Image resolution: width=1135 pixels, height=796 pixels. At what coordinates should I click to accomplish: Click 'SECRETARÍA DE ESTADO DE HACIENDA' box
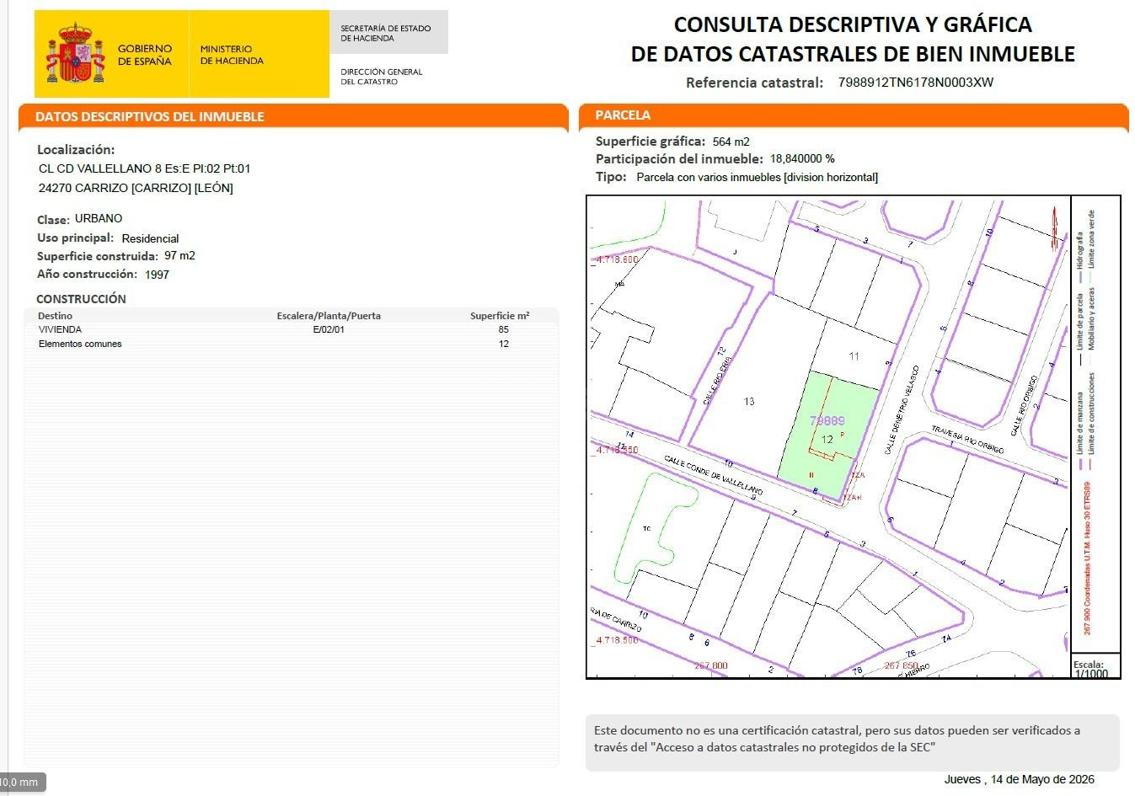coord(388,33)
